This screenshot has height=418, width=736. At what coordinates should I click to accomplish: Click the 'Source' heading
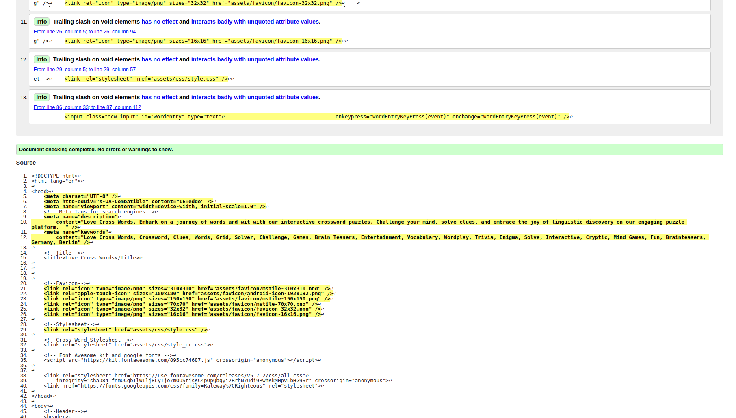[x=26, y=163]
